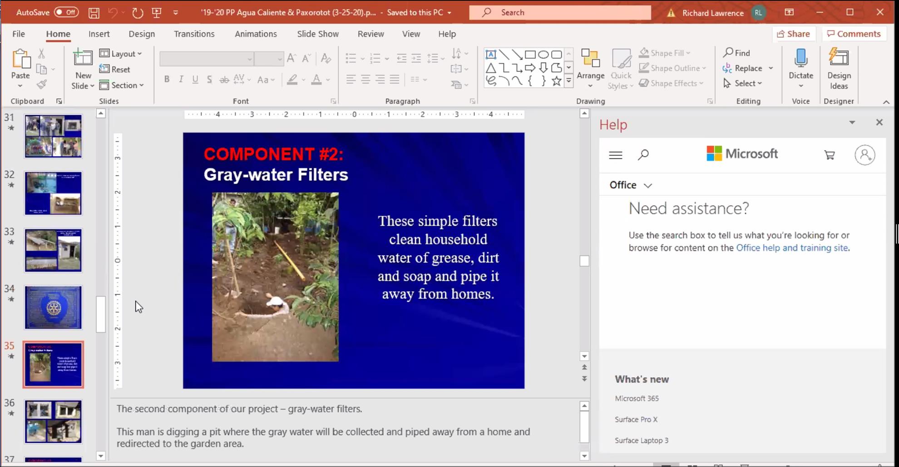Click the Find search tool
Screen dimensions: 899x467
click(737, 53)
